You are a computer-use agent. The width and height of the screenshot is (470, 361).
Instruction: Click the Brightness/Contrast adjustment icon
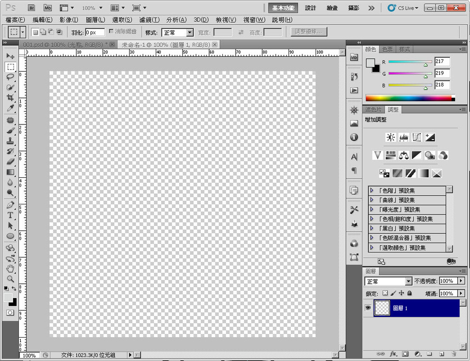pos(391,137)
